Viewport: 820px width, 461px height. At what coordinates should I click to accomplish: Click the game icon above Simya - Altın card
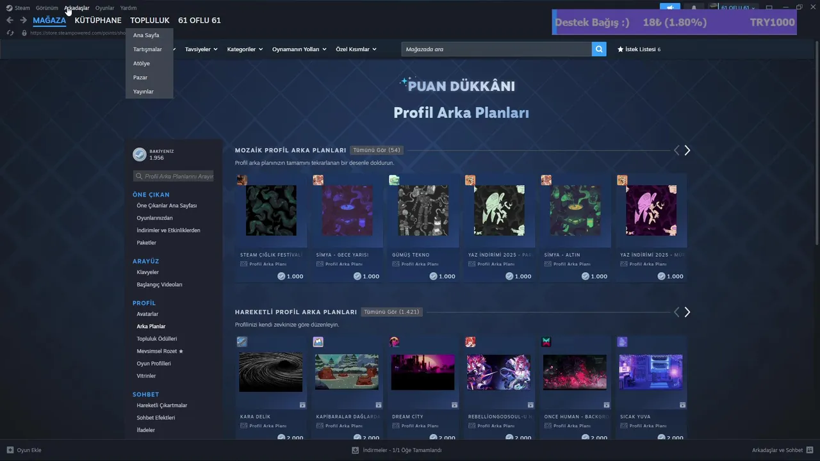pyautogui.click(x=546, y=180)
